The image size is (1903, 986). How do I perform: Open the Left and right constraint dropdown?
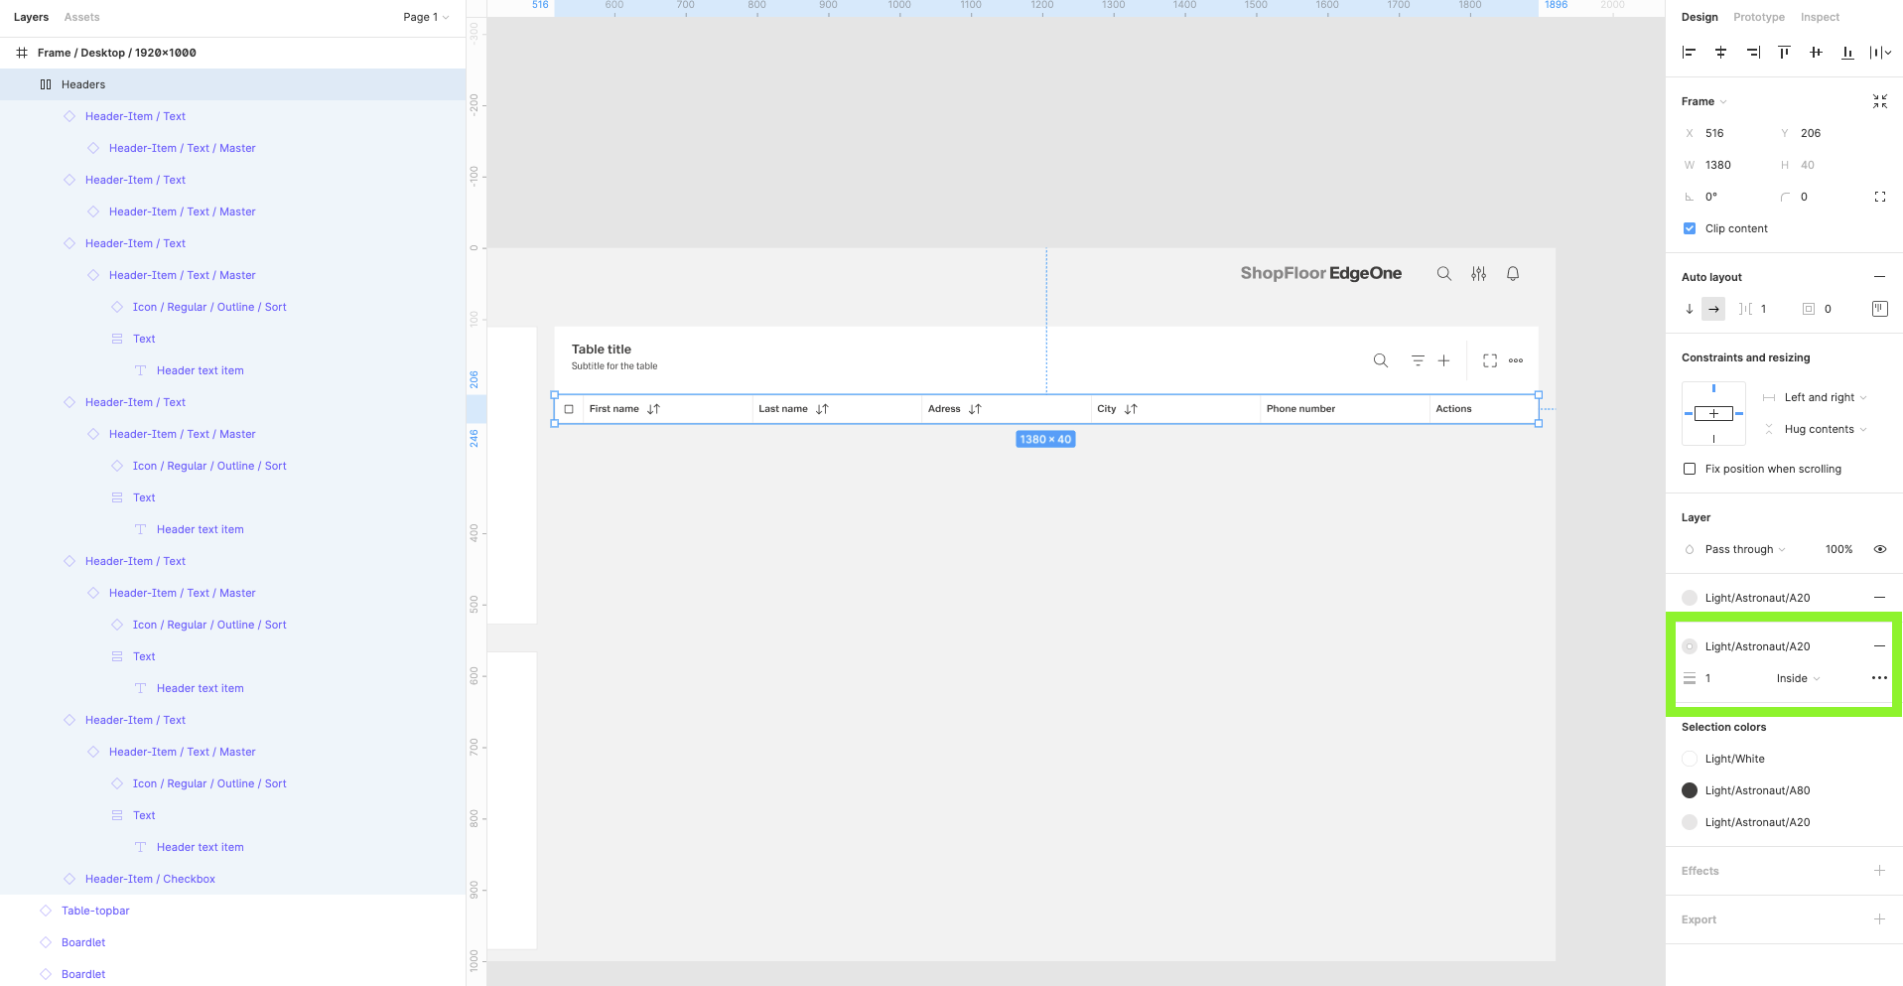pyautogui.click(x=1825, y=397)
